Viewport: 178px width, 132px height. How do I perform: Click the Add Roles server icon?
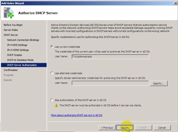tap(9, 13)
